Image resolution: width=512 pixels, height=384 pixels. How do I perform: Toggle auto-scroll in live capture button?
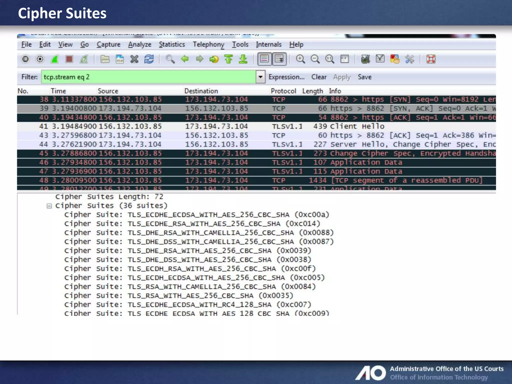279,59
